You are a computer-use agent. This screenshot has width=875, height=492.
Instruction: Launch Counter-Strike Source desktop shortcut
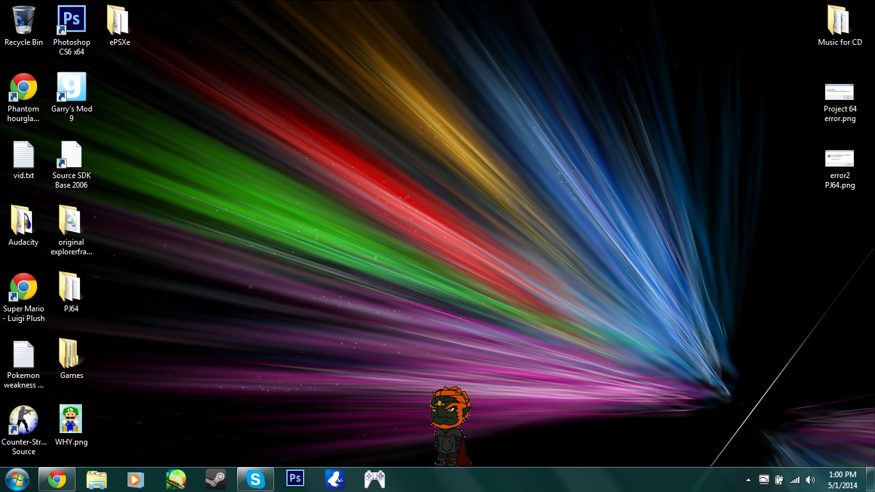click(x=24, y=430)
